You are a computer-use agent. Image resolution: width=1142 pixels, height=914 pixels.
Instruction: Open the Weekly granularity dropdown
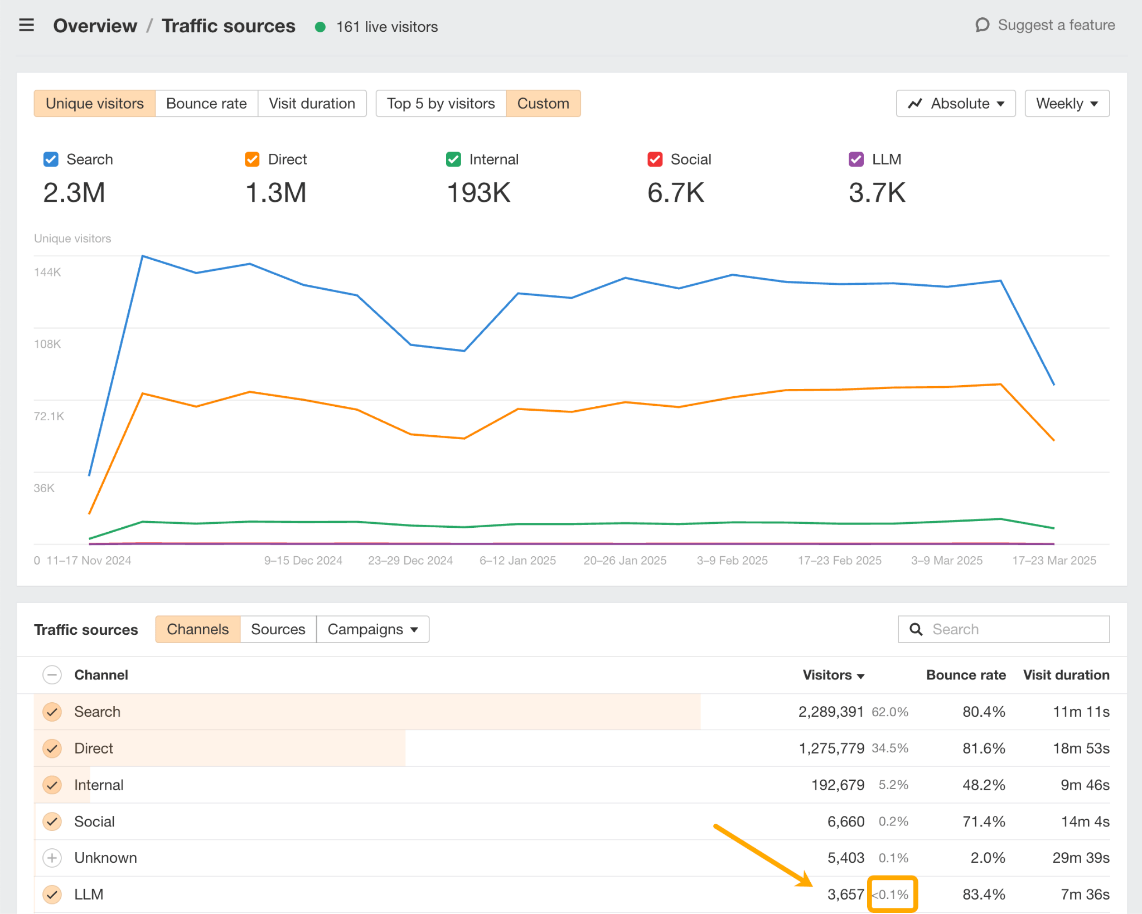click(x=1066, y=103)
